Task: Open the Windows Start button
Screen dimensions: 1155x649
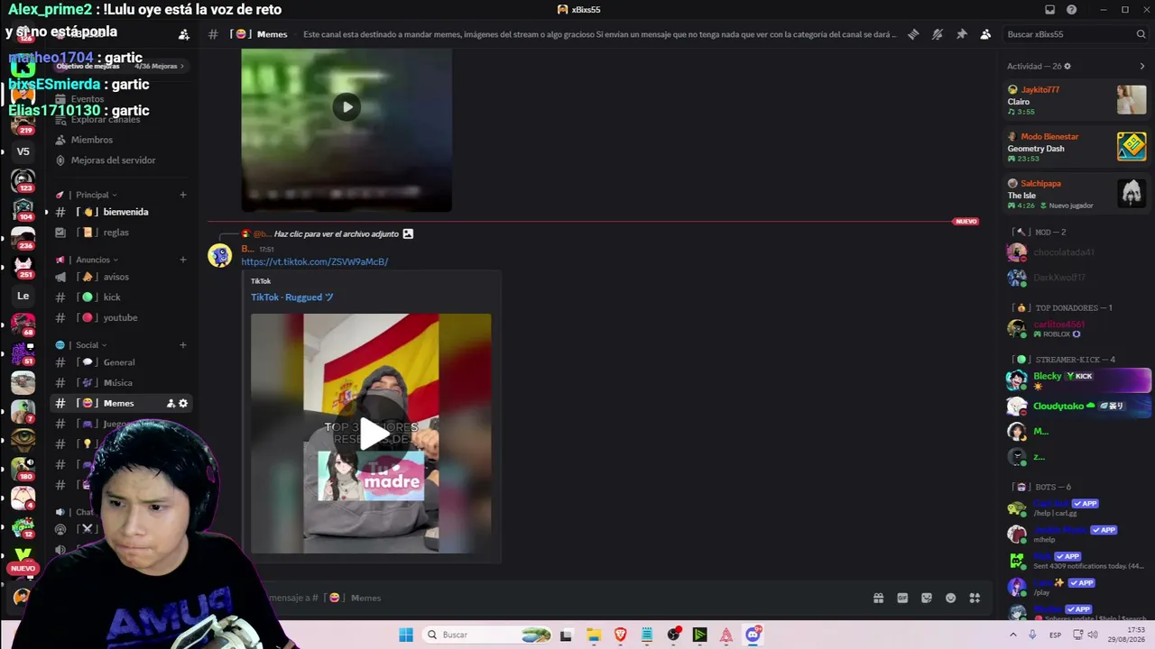Action: coord(406,635)
